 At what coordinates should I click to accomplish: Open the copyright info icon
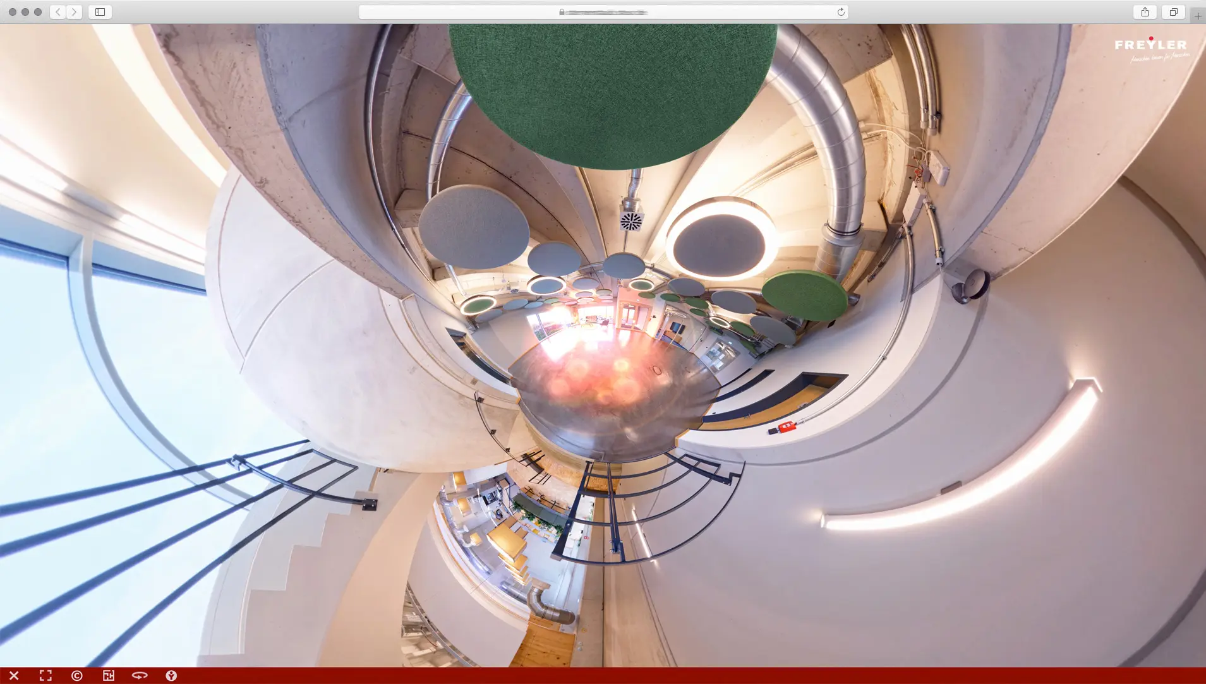click(x=77, y=675)
